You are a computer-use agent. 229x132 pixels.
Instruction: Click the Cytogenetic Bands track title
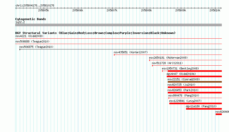point(31,19)
